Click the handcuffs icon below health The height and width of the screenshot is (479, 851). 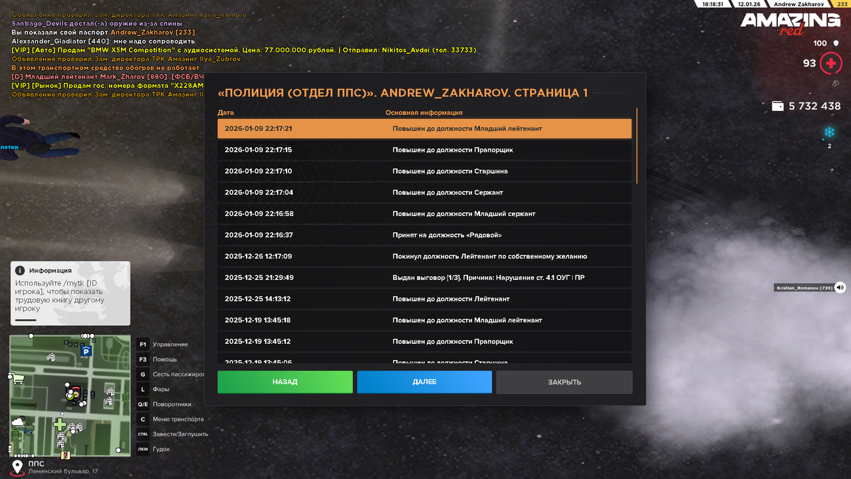836,83
